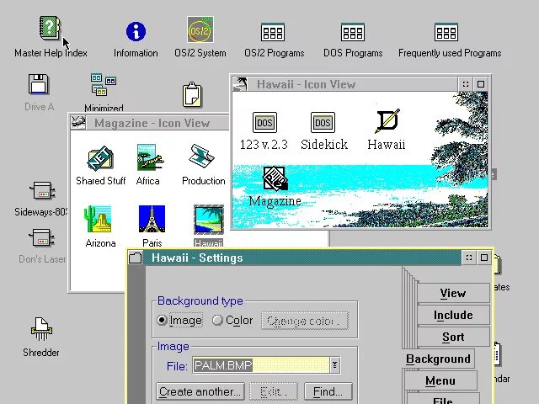Select the clipboard icon on desktop
This screenshot has height=404, width=539.
pyautogui.click(x=192, y=94)
